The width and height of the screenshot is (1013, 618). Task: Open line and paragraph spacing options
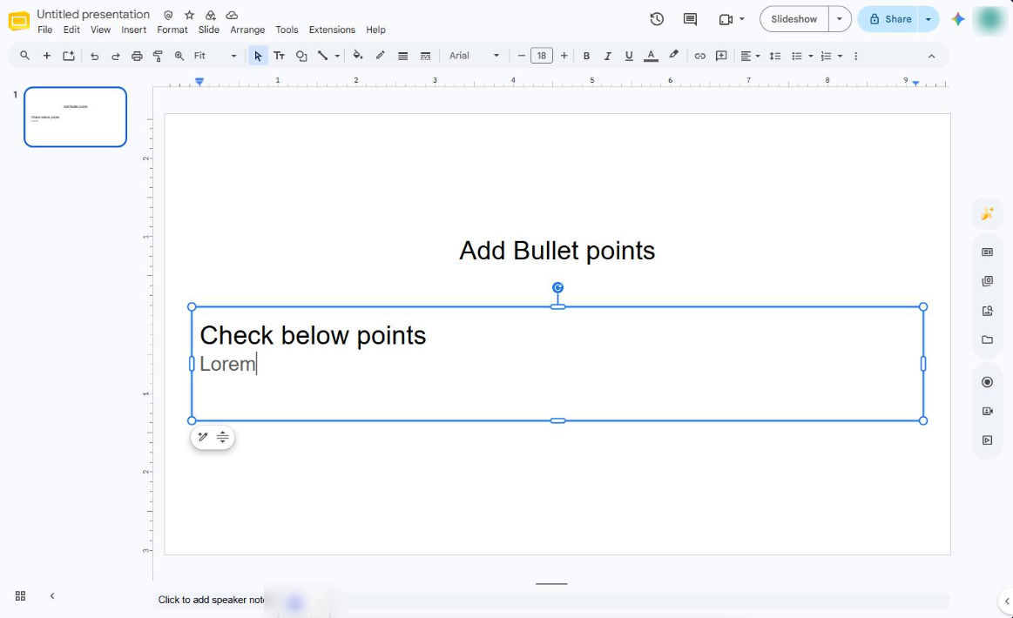pos(775,57)
